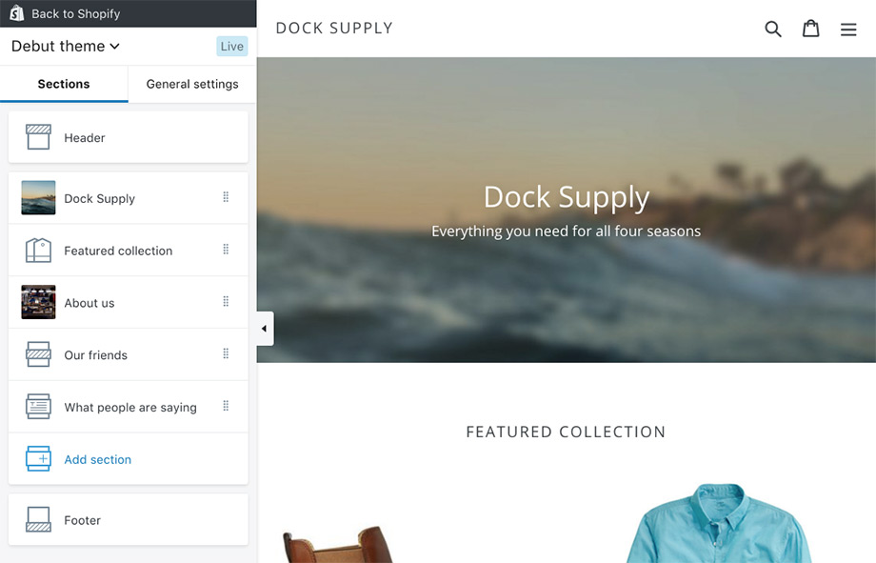Screen dimensions: 876x563
Task: Grab the About us drag handle
Action: pyautogui.click(x=226, y=301)
